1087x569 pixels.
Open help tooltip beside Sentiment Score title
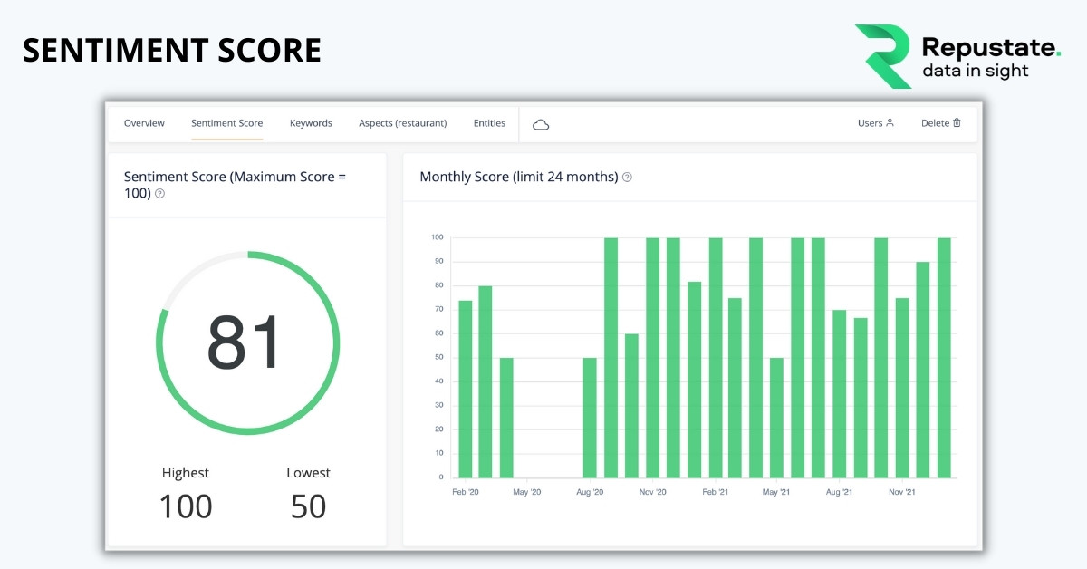[160, 193]
